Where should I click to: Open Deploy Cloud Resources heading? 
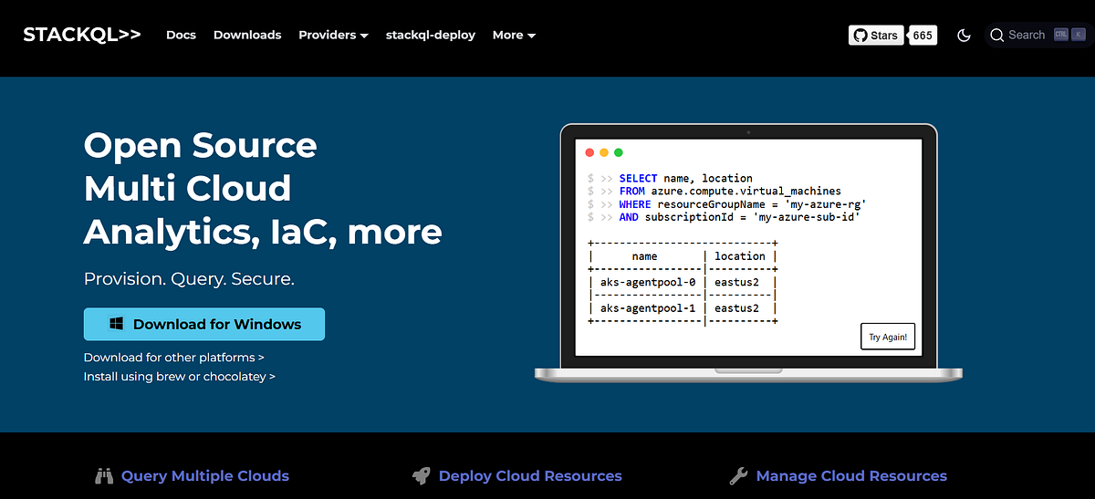[x=530, y=476]
